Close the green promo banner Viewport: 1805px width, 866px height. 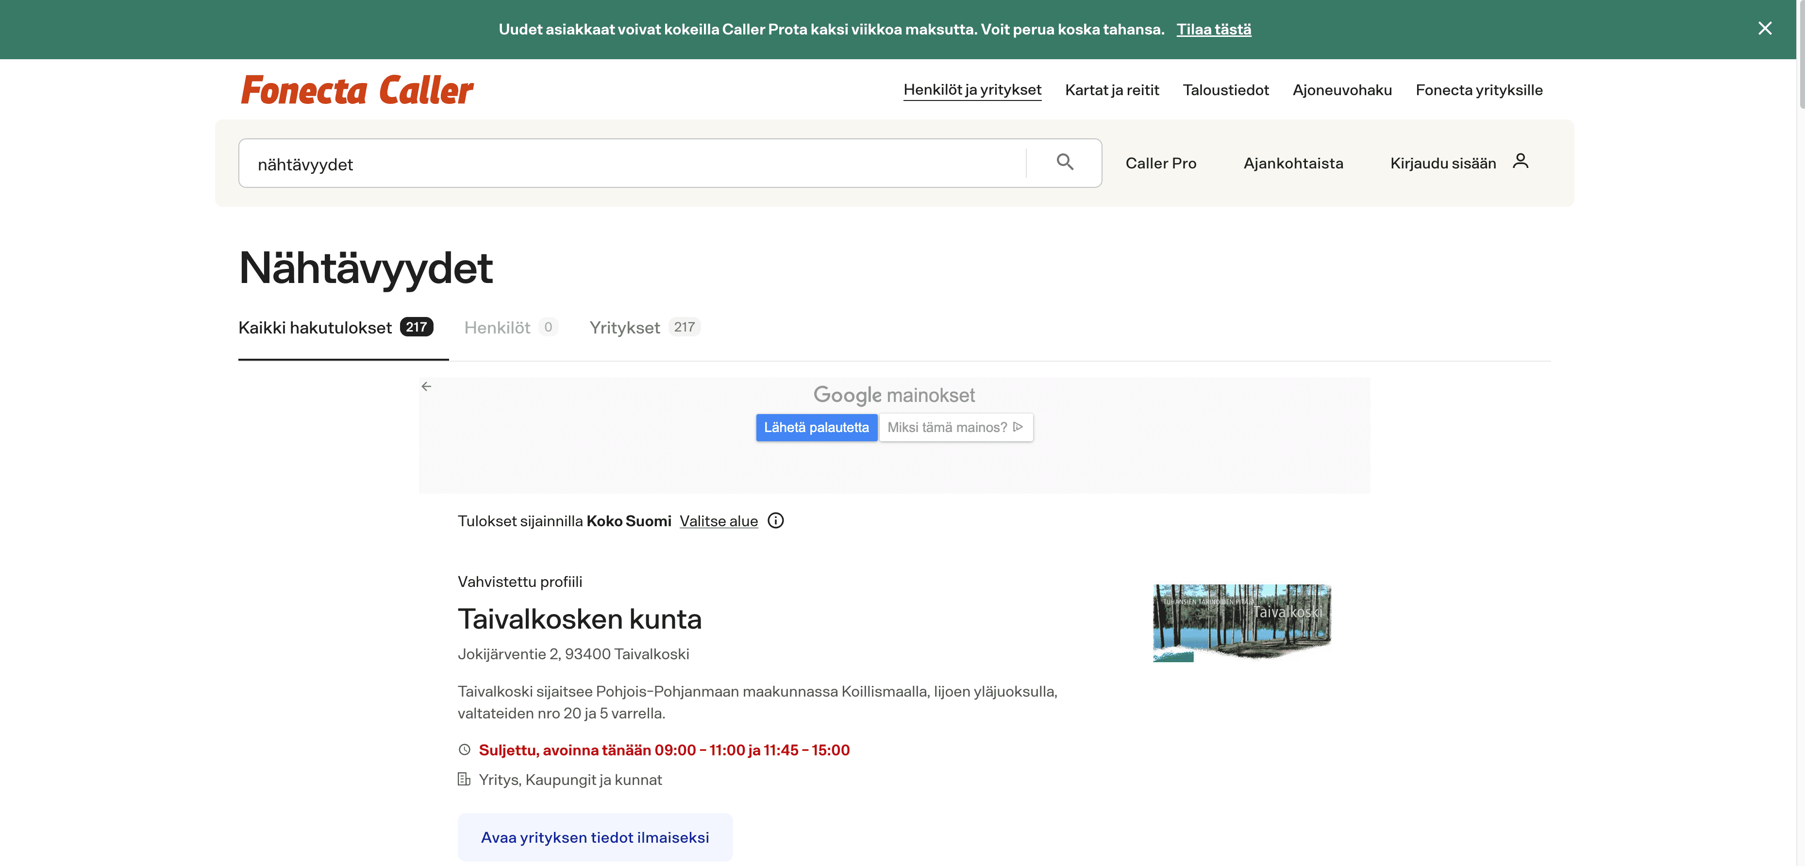click(x=1764, y=29)
